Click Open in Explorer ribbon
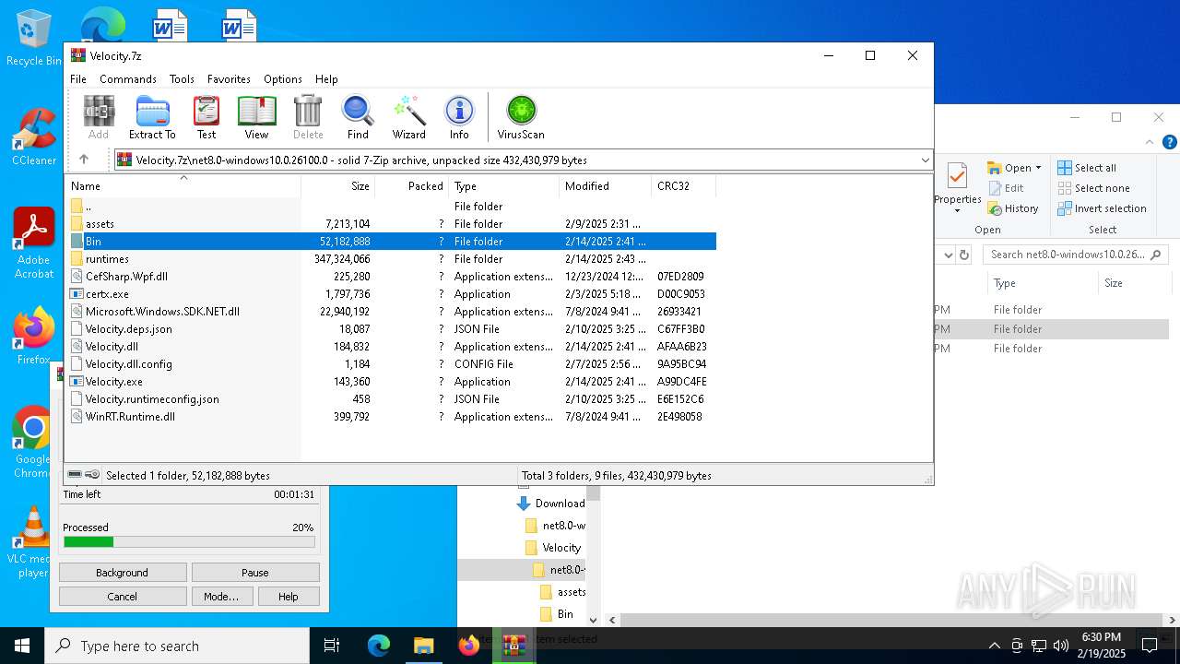The height and width of the screenshot is (664, 1180). 1014,168
